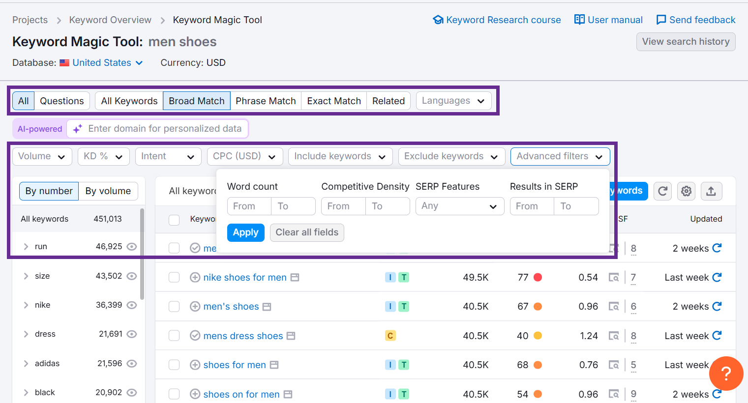Switch to Exact Match tab
This screenshot has height=403, width=748.
[334, 101]
